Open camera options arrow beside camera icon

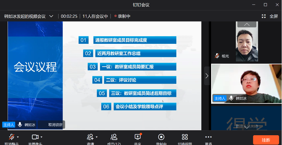41,137
